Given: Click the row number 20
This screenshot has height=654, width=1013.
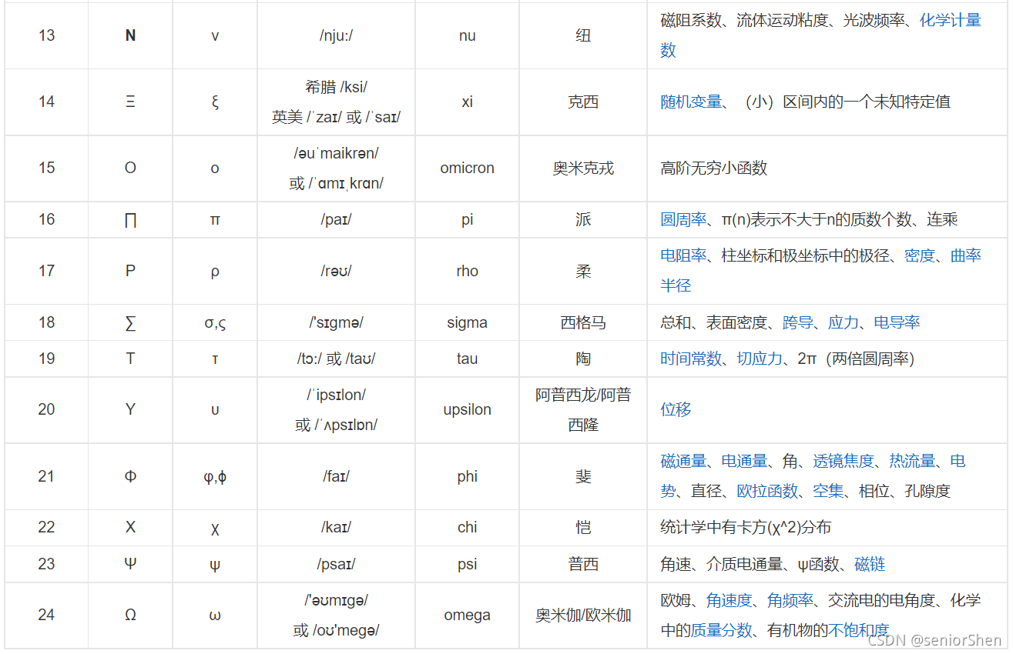Looking at the screenshot, I should coord(46,409).
